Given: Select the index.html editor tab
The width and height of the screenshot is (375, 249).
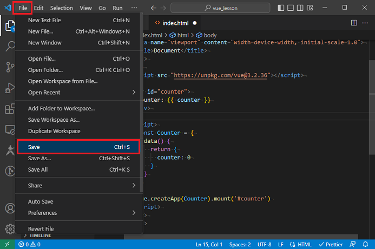Looking at the screenshot, I should coord(175,23).
